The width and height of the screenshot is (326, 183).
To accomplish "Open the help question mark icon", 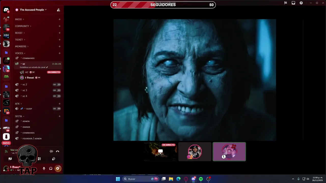I will tap(301, 3).
